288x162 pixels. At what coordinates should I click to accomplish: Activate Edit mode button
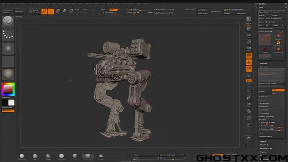coord(44,11)
